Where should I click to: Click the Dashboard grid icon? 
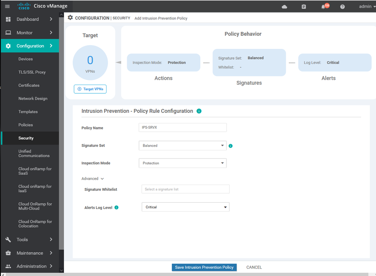[x=8, y=19]
